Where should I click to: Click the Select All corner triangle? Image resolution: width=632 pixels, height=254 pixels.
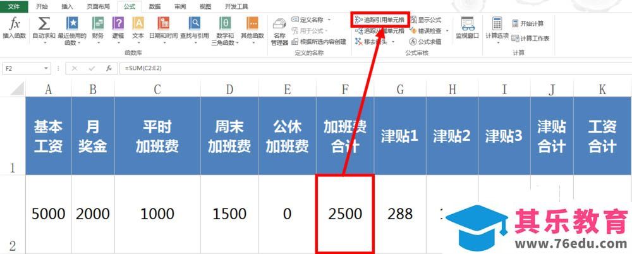(16, 88)
